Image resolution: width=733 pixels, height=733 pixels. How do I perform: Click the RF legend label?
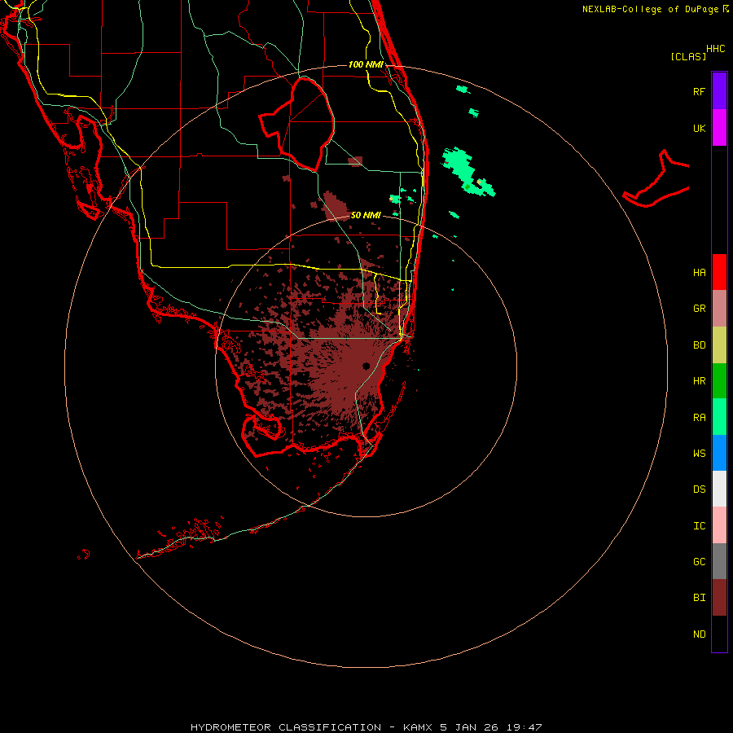(699, 91)
